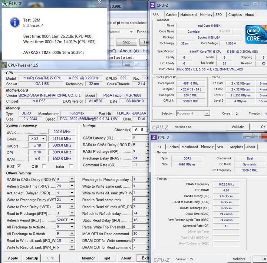267x263 pixels.
Task: Open the All Precharge to Activate dropdown
Action: click(72, 227)
